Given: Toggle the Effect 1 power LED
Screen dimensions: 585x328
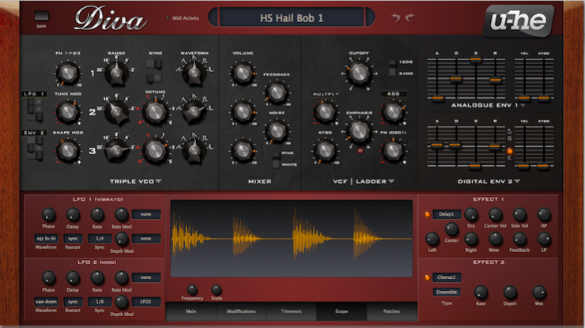Looking at the screenshot, I should (x=427, y=214).
